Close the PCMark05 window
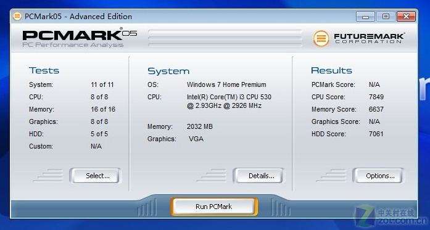The height and width of the screenshot is (230, 430). coord(406,17)
